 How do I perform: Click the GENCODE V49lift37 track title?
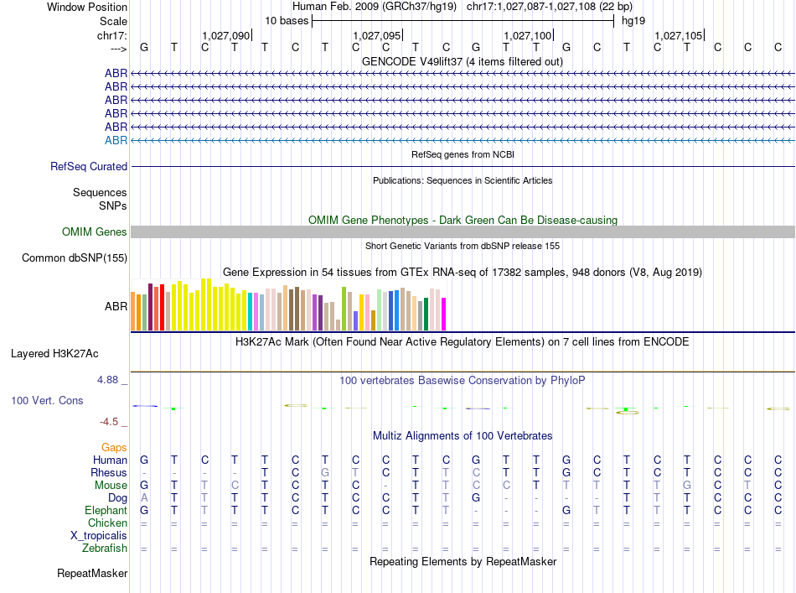(x=462, y=61)
